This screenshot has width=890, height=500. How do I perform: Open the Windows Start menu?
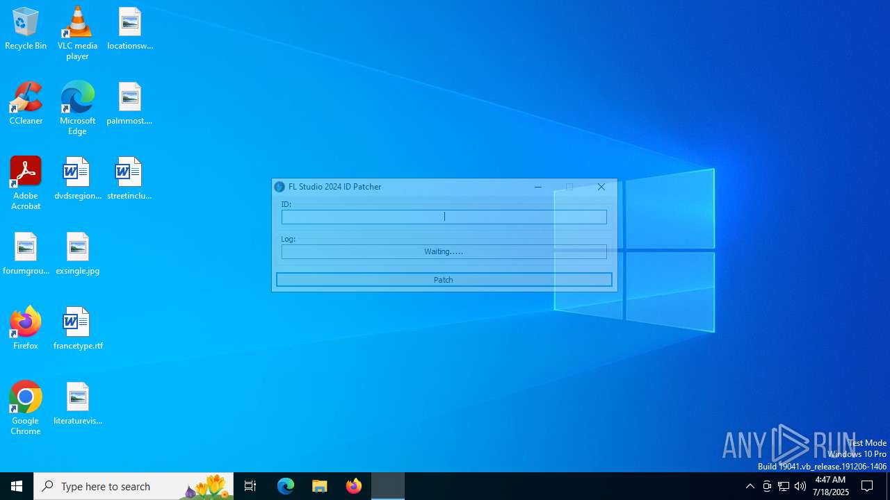17,486
